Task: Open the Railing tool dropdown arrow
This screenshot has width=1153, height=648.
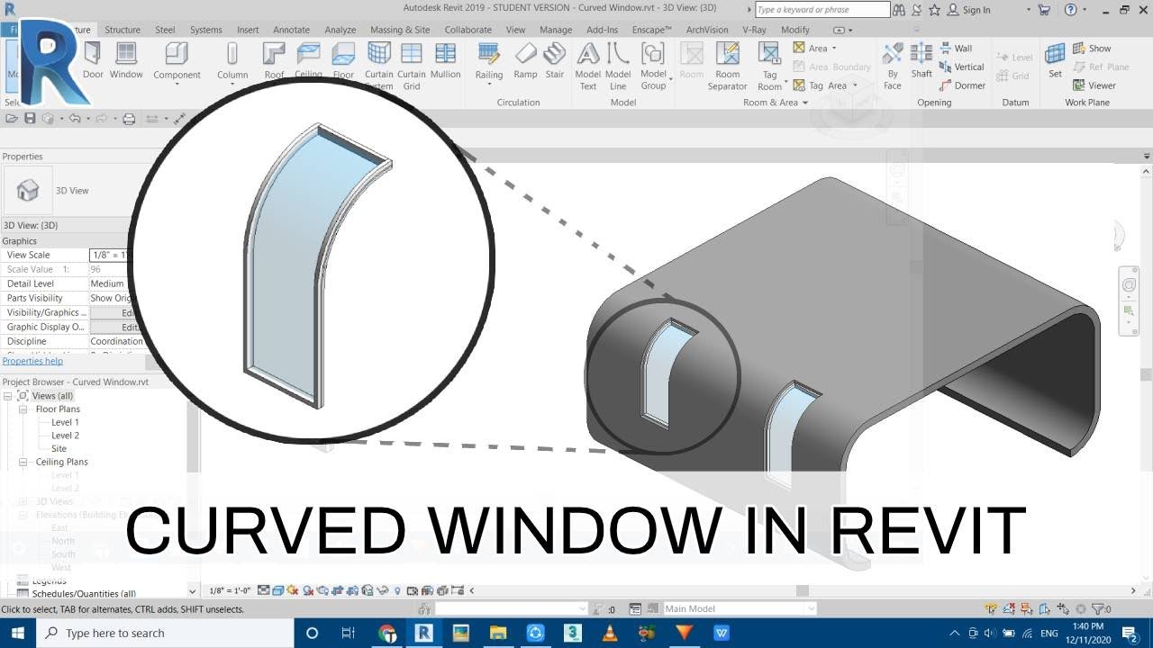Action: pos(489,85)
